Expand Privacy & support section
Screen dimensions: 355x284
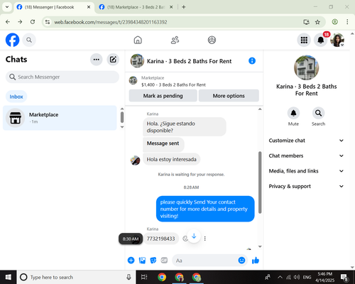point(306,186)
